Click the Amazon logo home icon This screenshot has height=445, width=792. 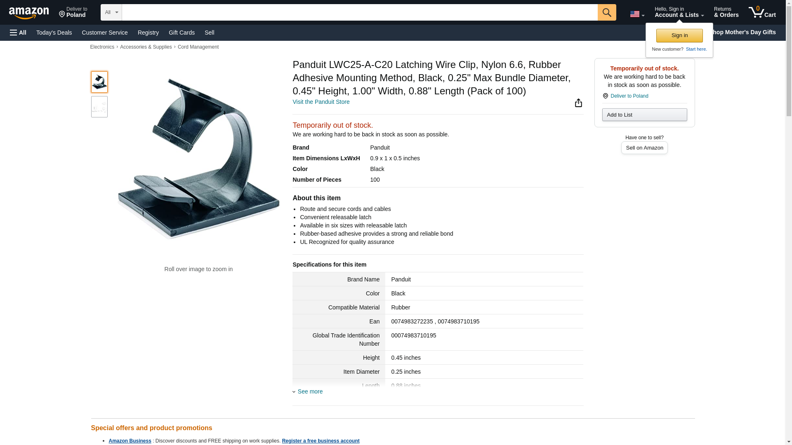29,13
